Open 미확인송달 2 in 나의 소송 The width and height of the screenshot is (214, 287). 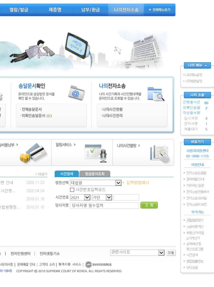tap(195, 108)
